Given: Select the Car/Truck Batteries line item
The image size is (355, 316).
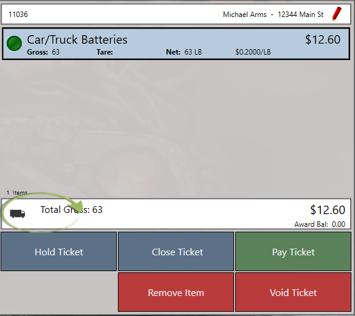Looking at the screenshot, I should coord(176,44).
